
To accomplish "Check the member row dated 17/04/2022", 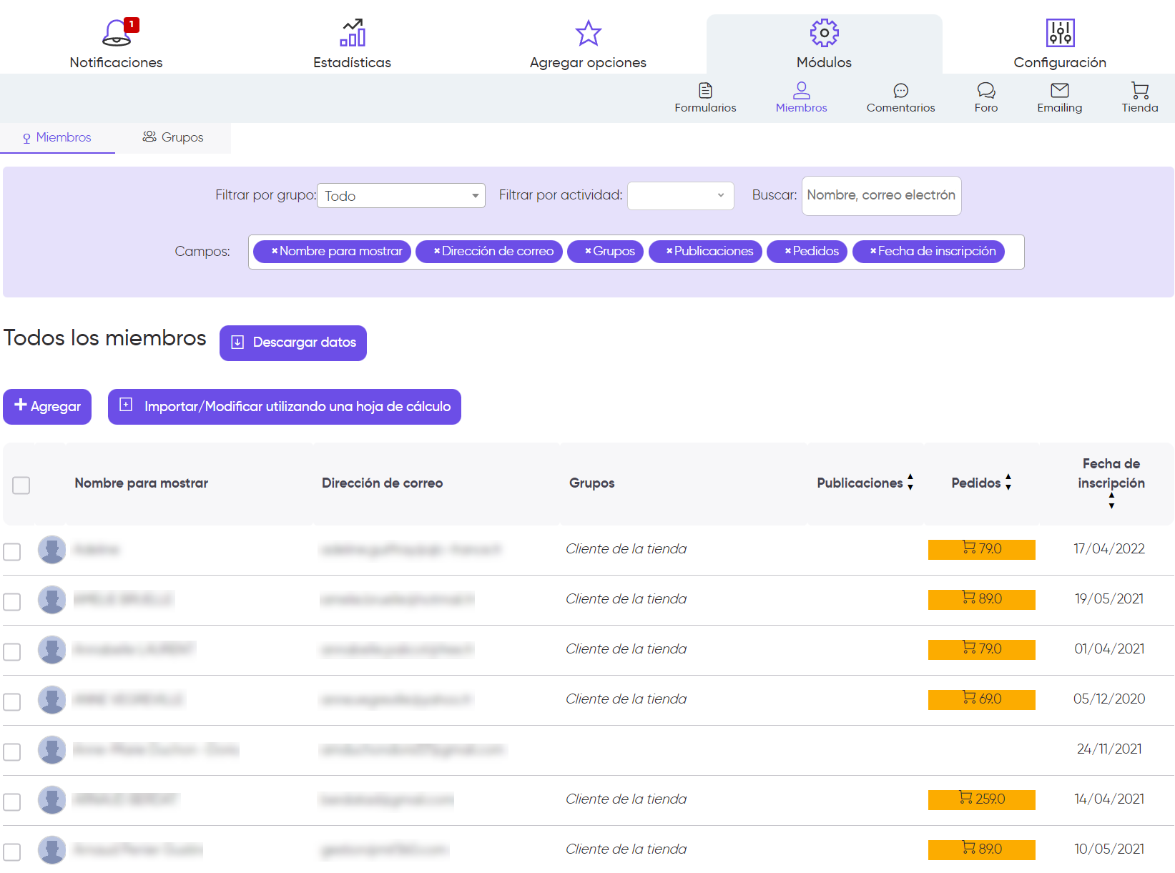I will click(12, 552).
